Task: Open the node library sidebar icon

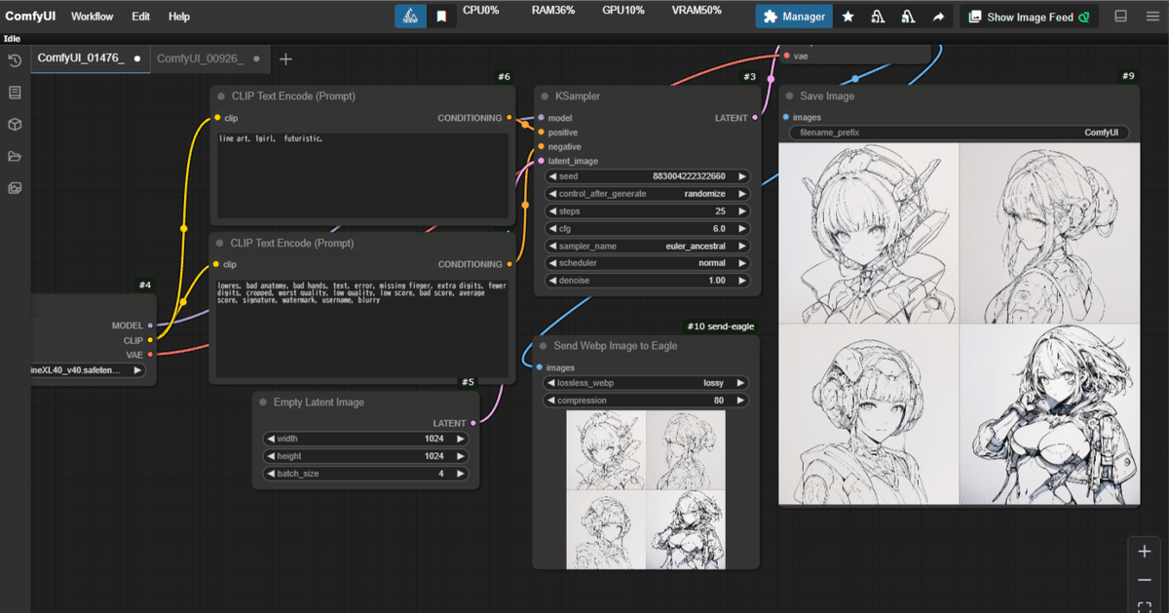Action: tap(14, 92)
